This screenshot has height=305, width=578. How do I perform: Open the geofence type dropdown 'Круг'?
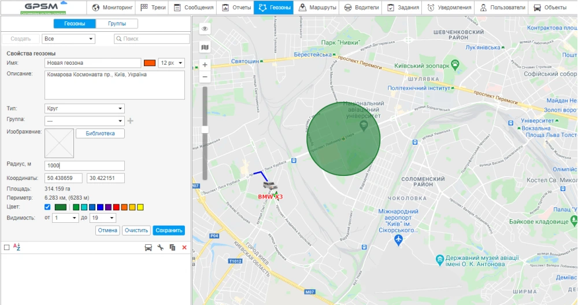coord(84,108)
